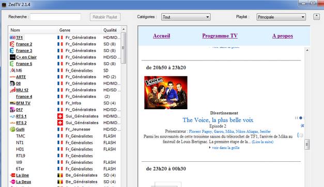The image size is (324, 187).
Task: Click the channel list scroll-up arrow
Action: tap(124, 29)
